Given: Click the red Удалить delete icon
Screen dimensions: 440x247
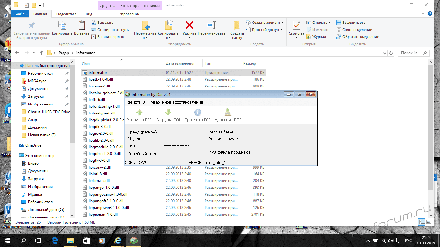Looking at the screenshot, I should (x=189, y=25).
